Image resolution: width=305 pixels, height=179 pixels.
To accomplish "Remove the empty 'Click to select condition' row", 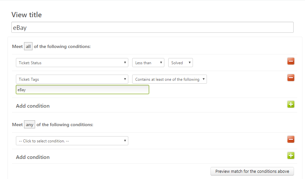I will (291, 139).
